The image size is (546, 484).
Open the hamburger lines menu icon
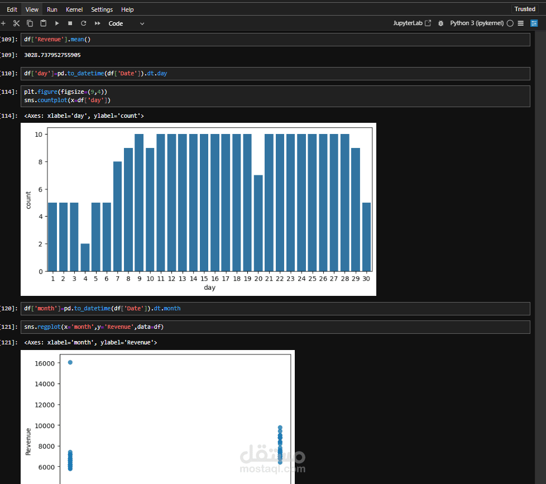point(520,23)
